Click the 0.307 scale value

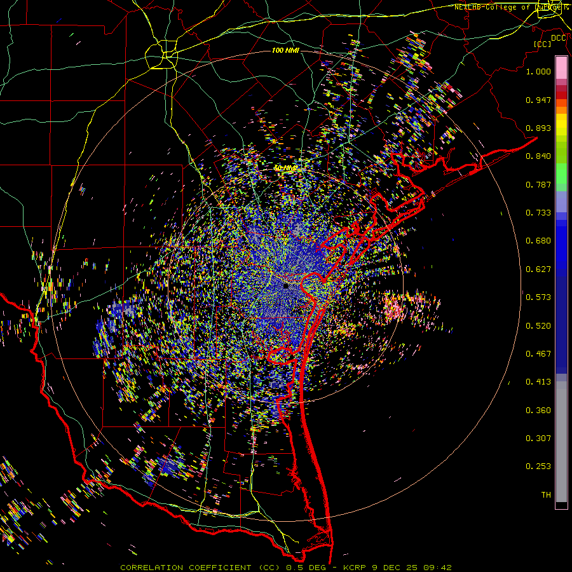click(538, 439)
